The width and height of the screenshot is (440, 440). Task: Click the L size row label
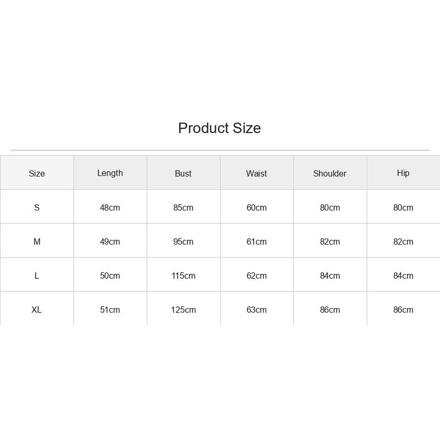(x=37, y=276)
